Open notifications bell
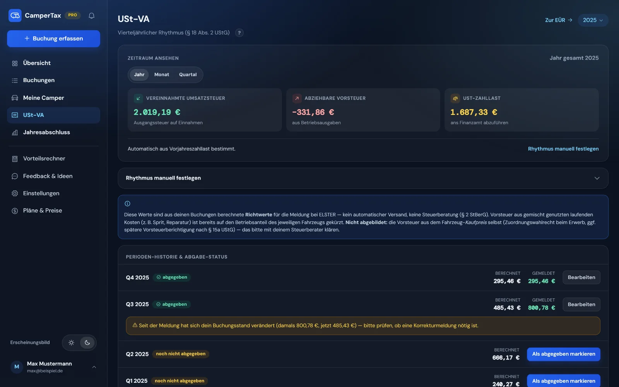619x387 pixels. point(92,15)
